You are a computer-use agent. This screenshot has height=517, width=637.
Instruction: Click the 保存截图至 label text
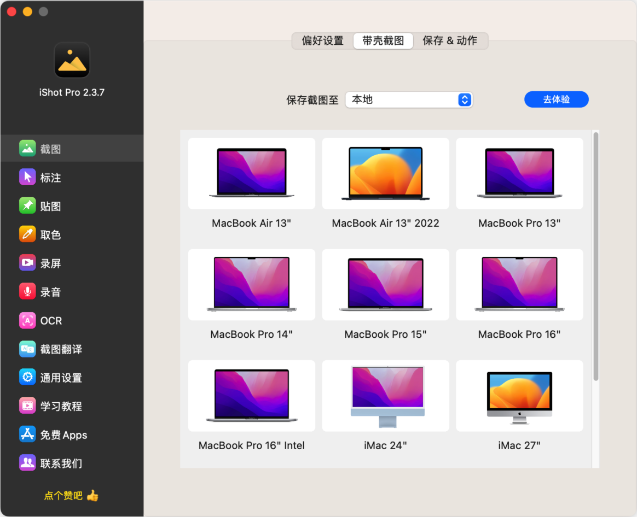[312, 100]
